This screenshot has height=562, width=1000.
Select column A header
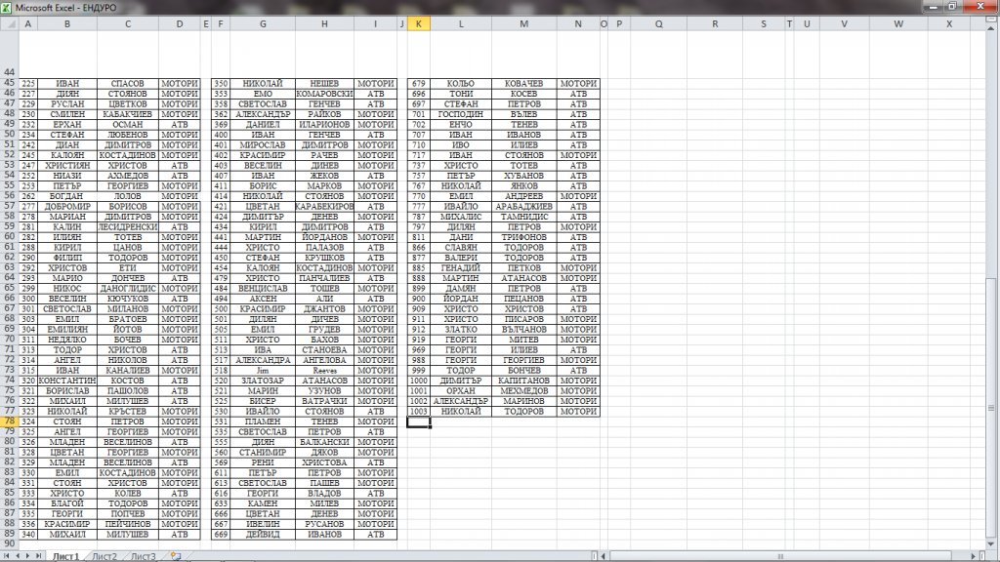click(27, 23)
